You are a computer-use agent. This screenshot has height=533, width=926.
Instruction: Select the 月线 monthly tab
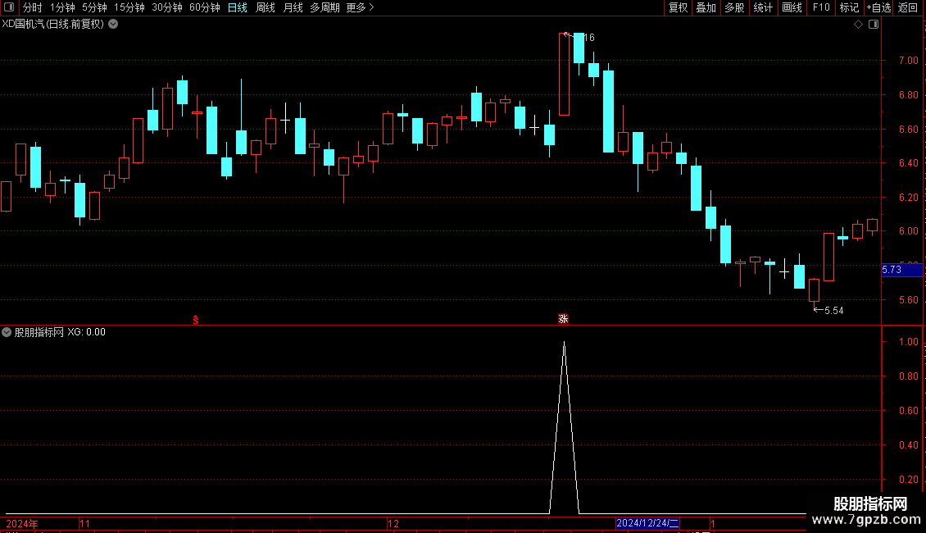coord(293,7)
